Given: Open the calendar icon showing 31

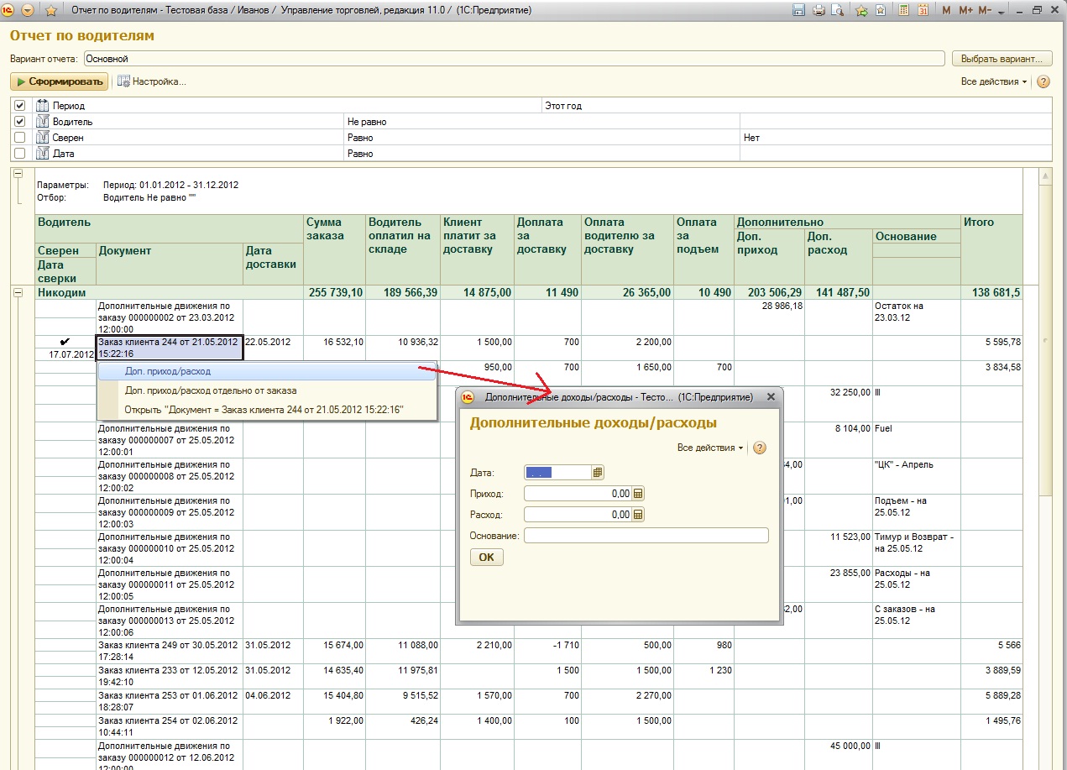Looking at the screenshot, I should pos(923,11).
